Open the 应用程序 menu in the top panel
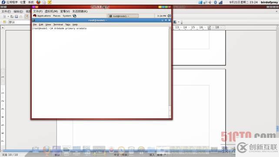 (x=12, y=2)
